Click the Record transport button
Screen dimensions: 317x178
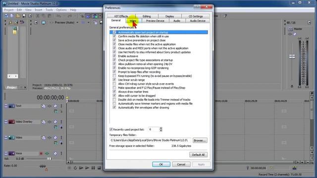click(69, 168)
